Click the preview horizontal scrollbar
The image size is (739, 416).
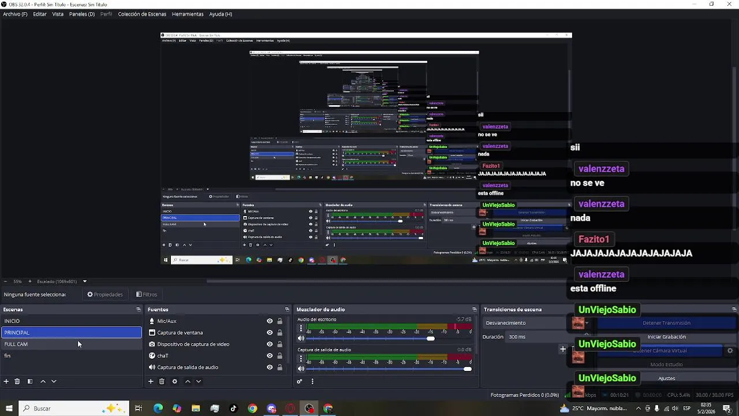[386, 281]
